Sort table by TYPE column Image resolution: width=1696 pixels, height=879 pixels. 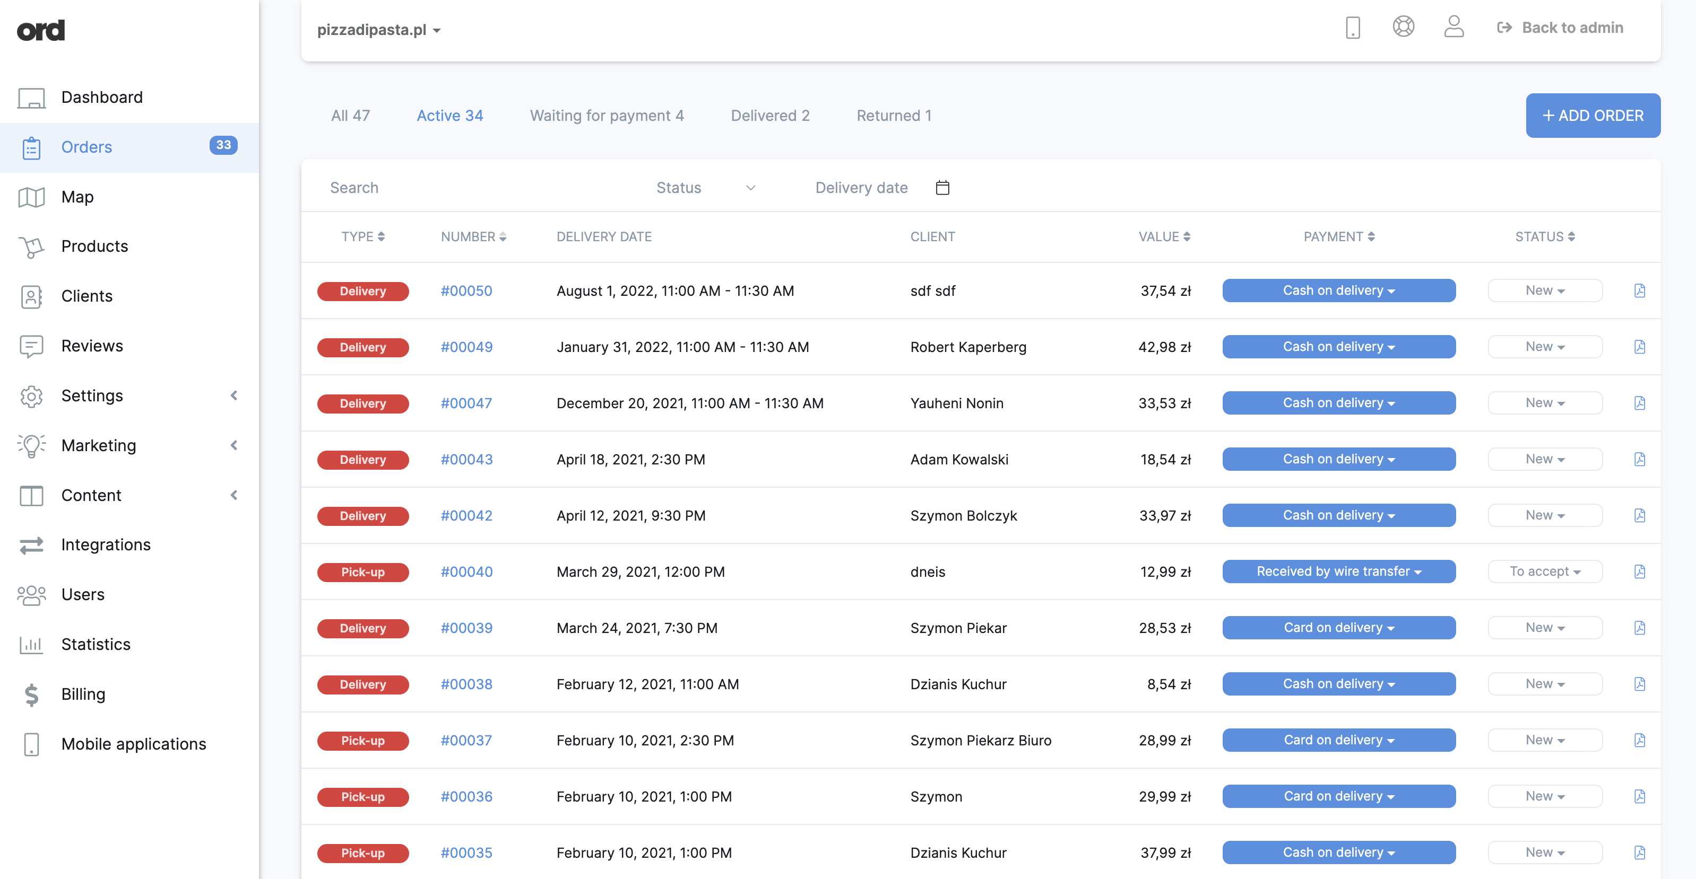(x=363, y=237)
